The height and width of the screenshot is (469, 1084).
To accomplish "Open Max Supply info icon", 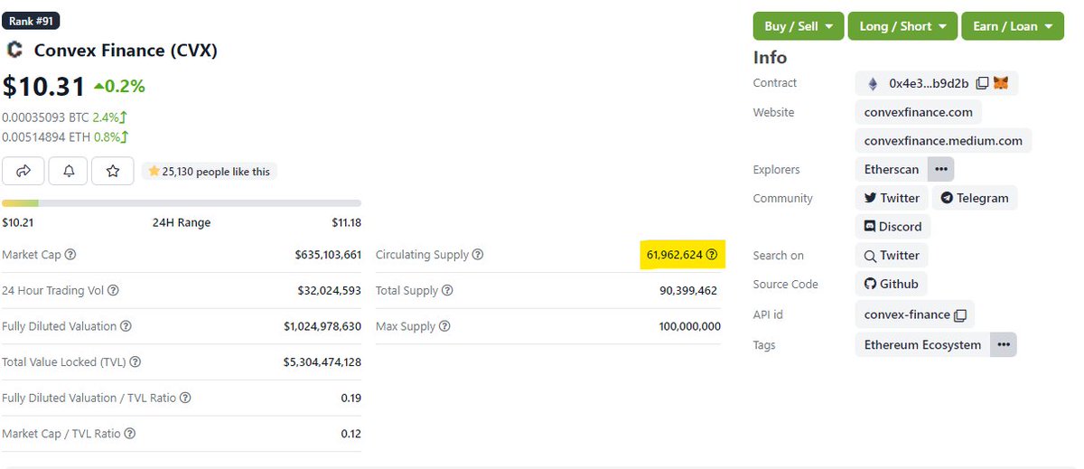I will [x=444, y=326].
